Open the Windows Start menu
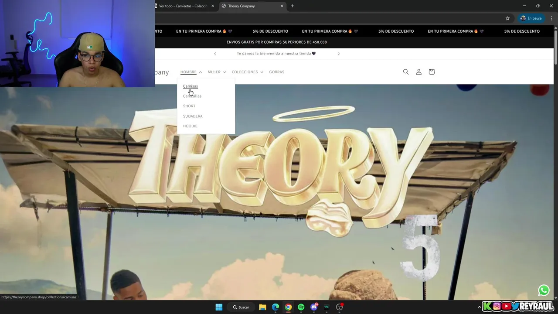 [219, 307]
